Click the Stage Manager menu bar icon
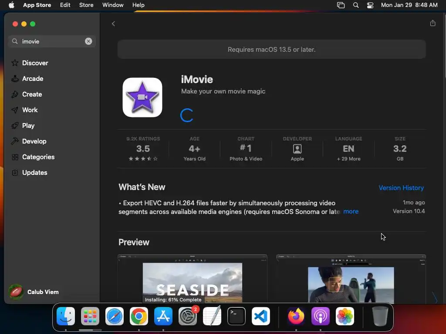Viewport: 446px width, 334px height. pyautogui.click(x=341, y=5)
